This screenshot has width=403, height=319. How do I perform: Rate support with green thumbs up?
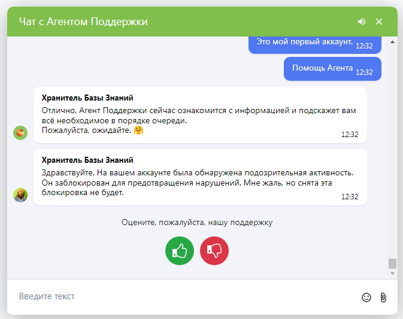pyautogui.click(x=180, y=251)
